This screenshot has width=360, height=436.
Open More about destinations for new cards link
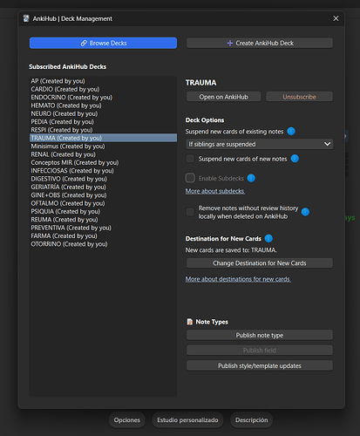tap(238, 279)
